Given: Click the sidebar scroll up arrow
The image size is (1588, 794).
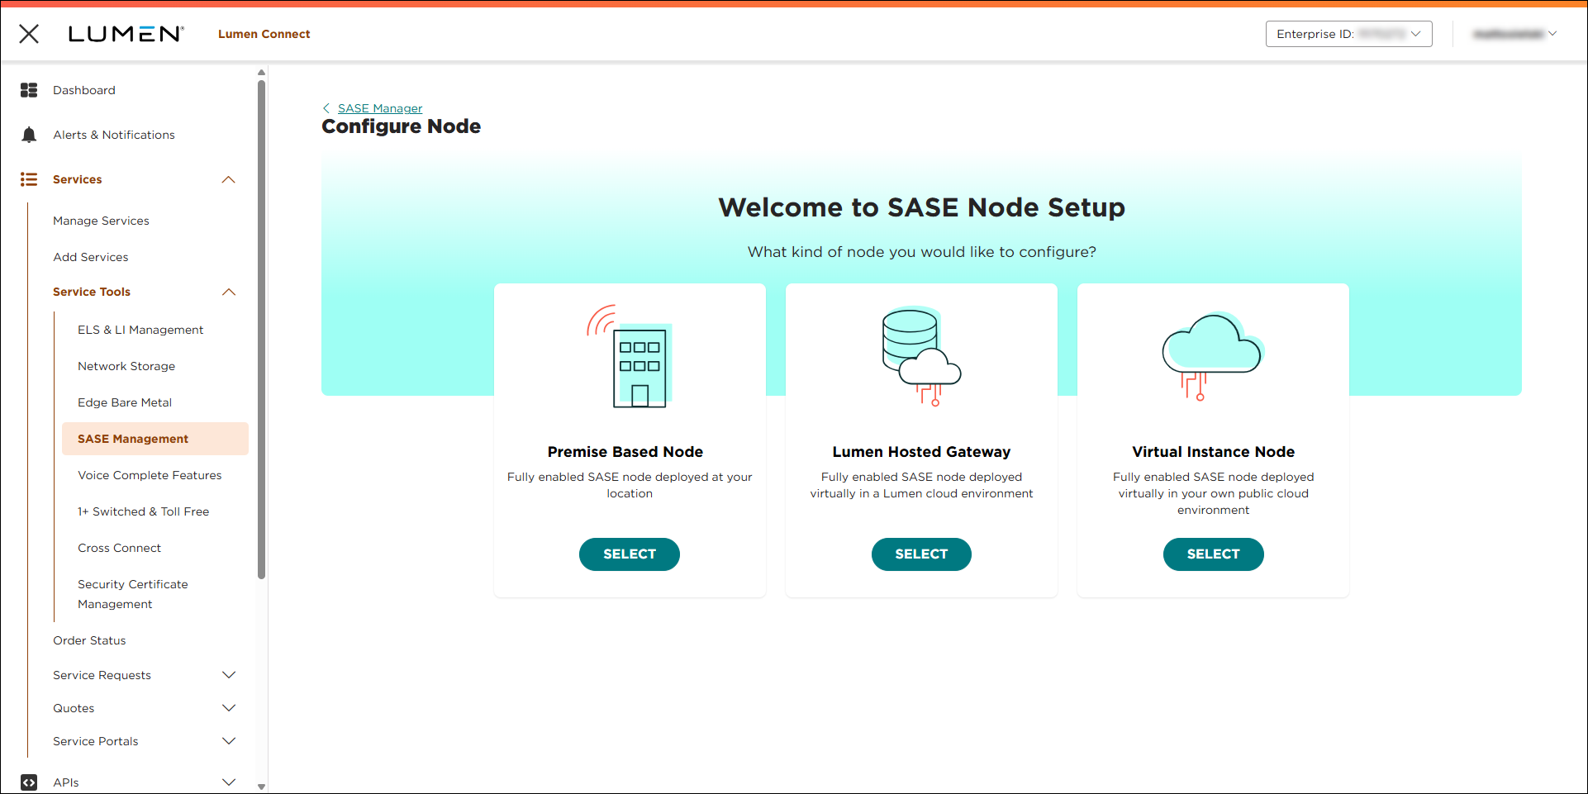Looking at the screenshot, I should [x=262, y=73].
